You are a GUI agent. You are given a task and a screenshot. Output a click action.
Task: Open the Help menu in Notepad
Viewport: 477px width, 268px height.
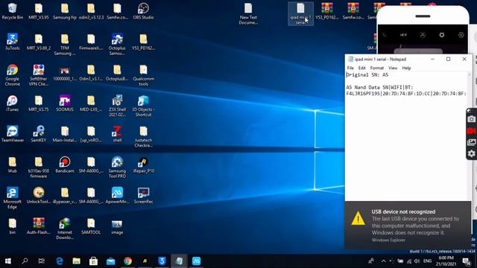tap(406, 68)
